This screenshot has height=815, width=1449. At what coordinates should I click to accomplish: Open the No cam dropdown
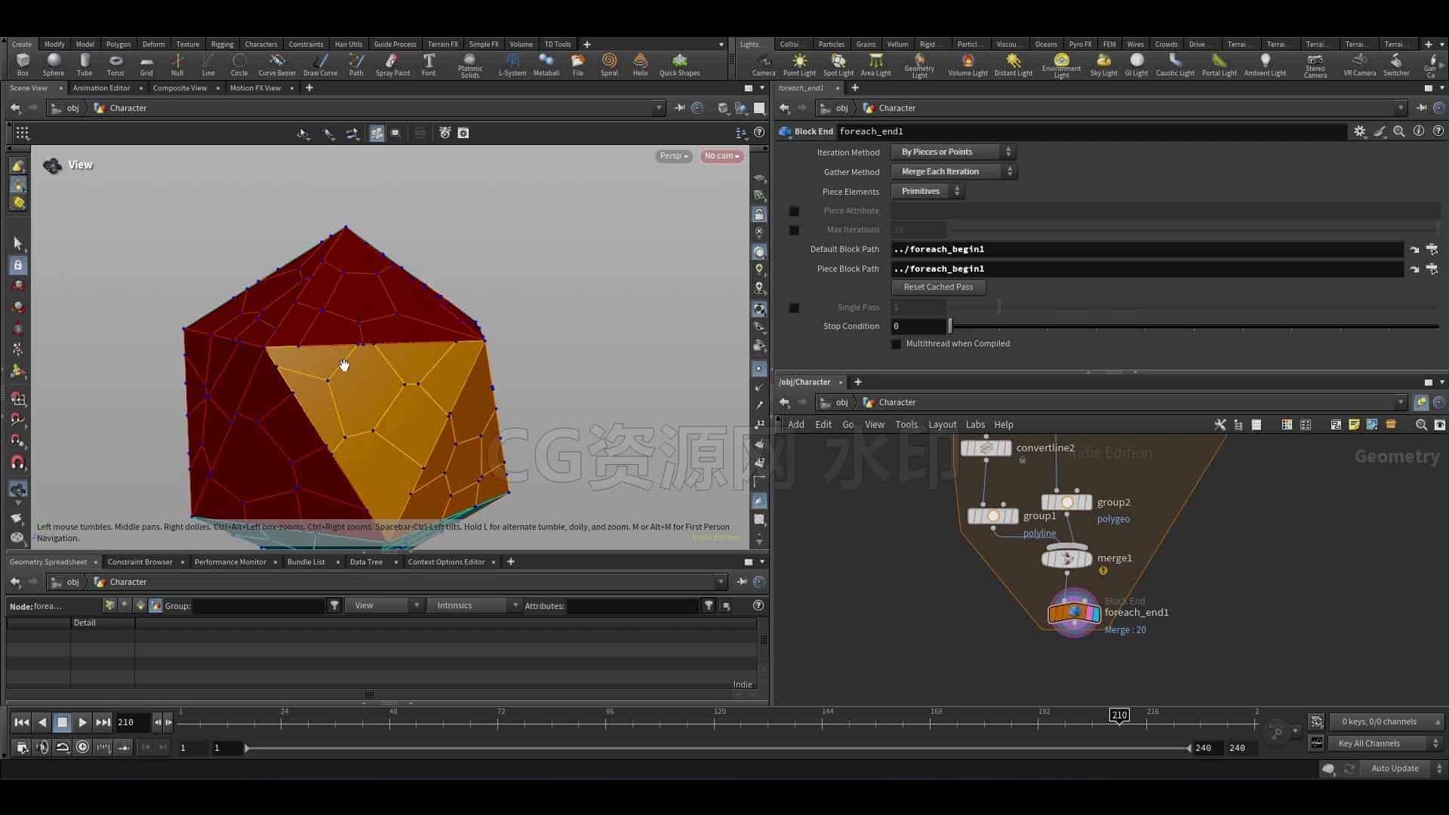click(721, 156)
